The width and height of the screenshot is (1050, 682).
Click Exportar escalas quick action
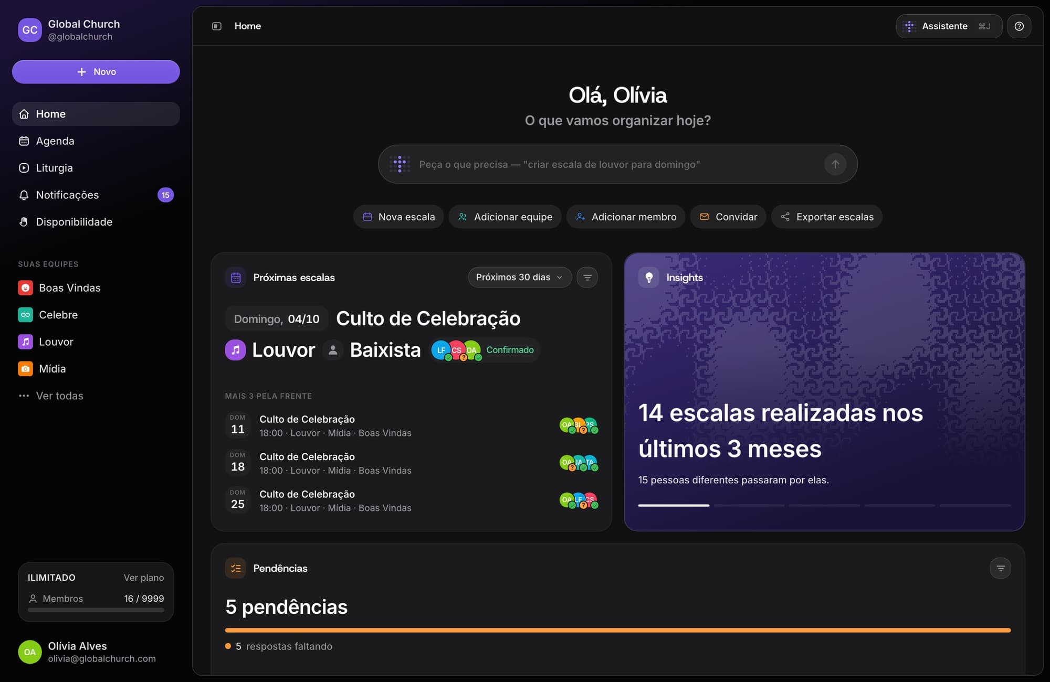(827, 217)
